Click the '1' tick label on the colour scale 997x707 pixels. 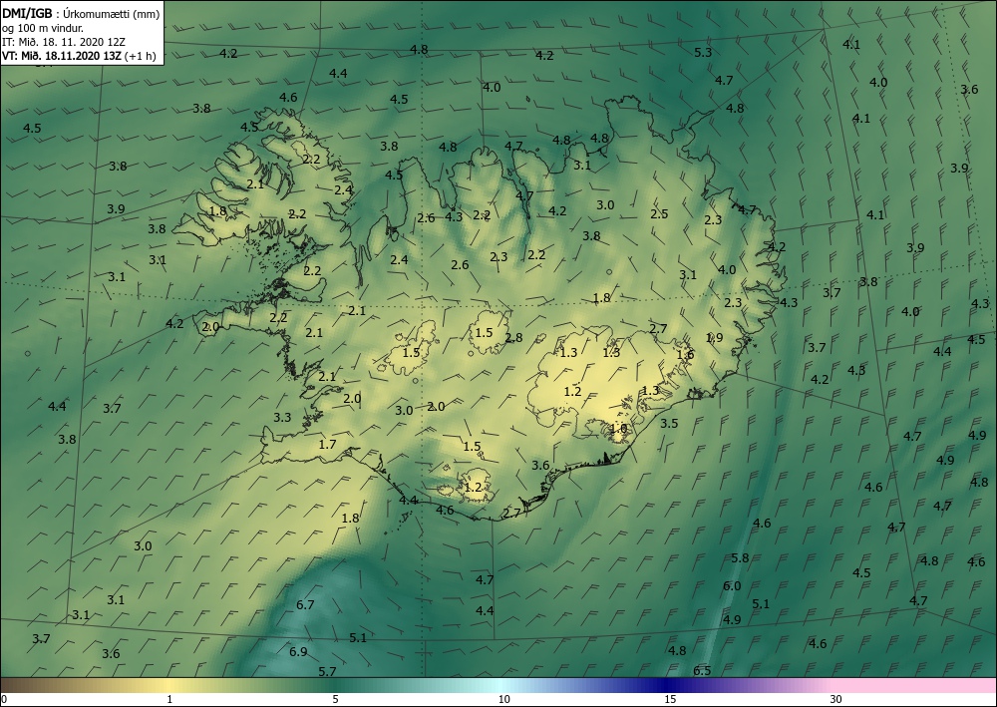pyautogui.click(x=169, y=700)
